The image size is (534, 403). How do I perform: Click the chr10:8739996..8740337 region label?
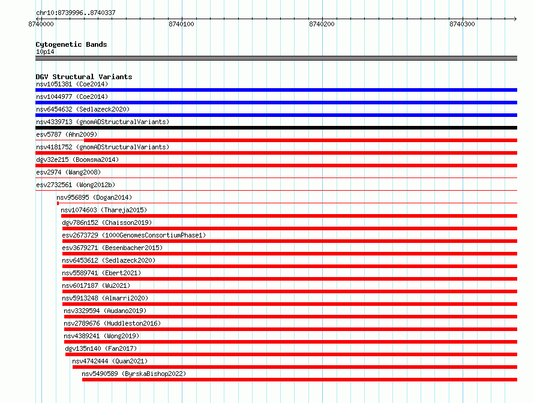tap(76, 13)
